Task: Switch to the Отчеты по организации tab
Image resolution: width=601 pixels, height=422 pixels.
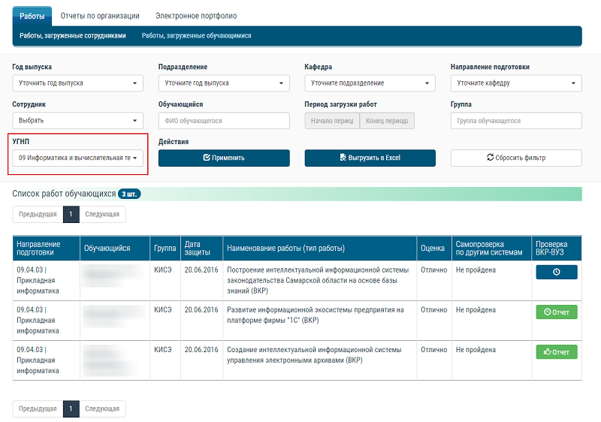Action: 100,15
